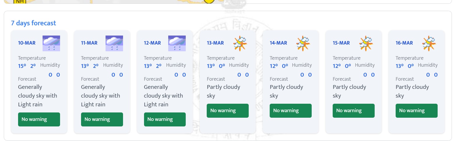
Task: Select the 16-MAR date label
Action: [404, 43]
